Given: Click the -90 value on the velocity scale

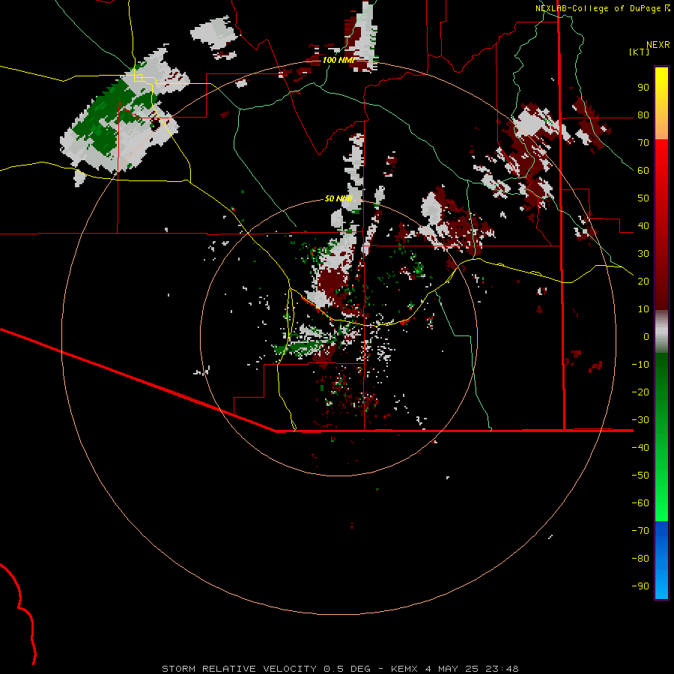Looking at the screenshot, I should pos(640,586).
